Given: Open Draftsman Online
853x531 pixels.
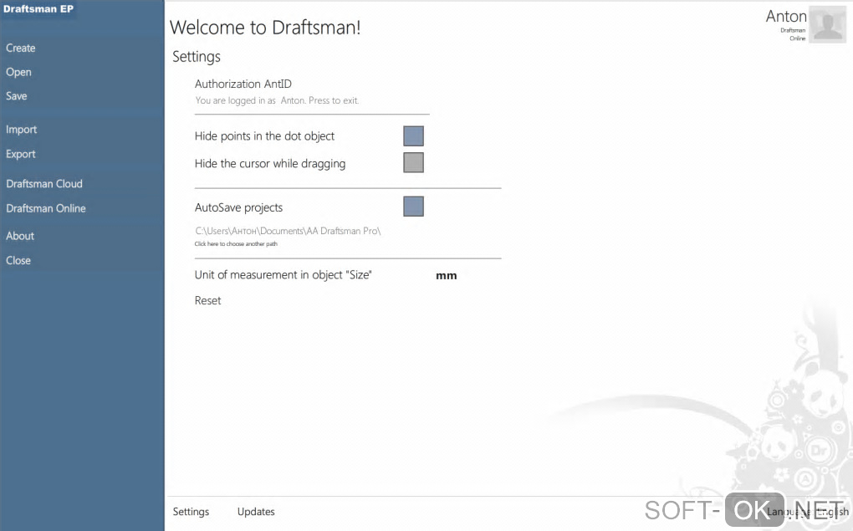Looking at the screenshot, I should (x=46, y=208).
